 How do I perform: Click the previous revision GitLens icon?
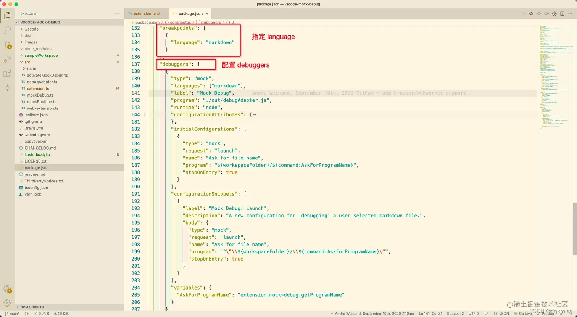tap(531, 14)
